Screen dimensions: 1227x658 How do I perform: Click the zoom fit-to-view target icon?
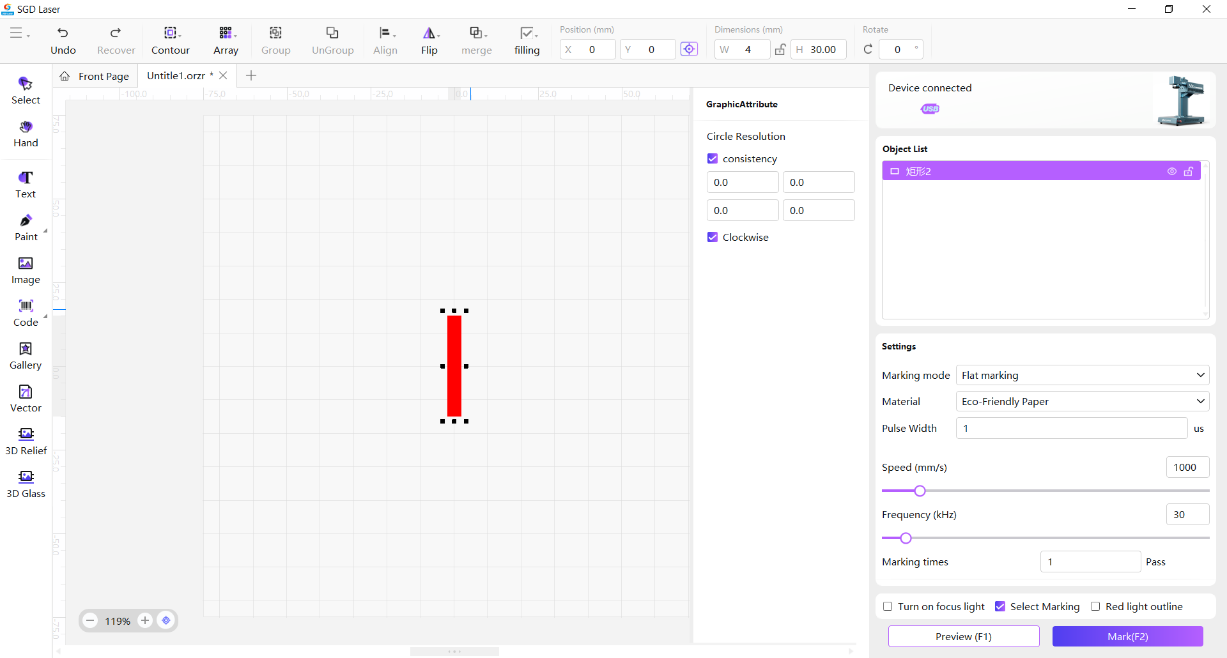pyautogui.click(x=166, y=620)
